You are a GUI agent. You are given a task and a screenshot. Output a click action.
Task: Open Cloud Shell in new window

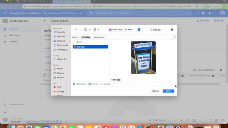pos(217,120)
